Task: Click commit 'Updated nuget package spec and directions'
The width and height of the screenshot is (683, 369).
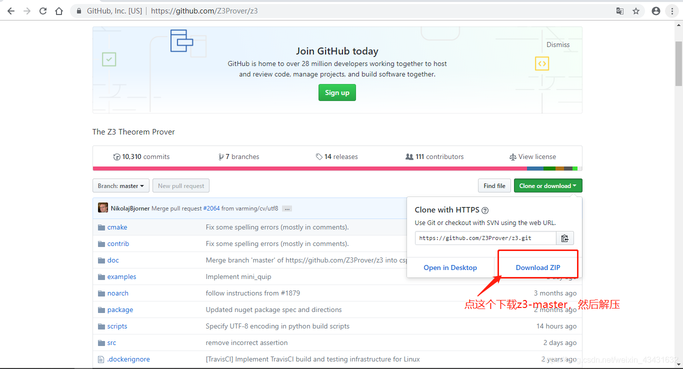Action: pyautogui.click(x=273, y=309)
